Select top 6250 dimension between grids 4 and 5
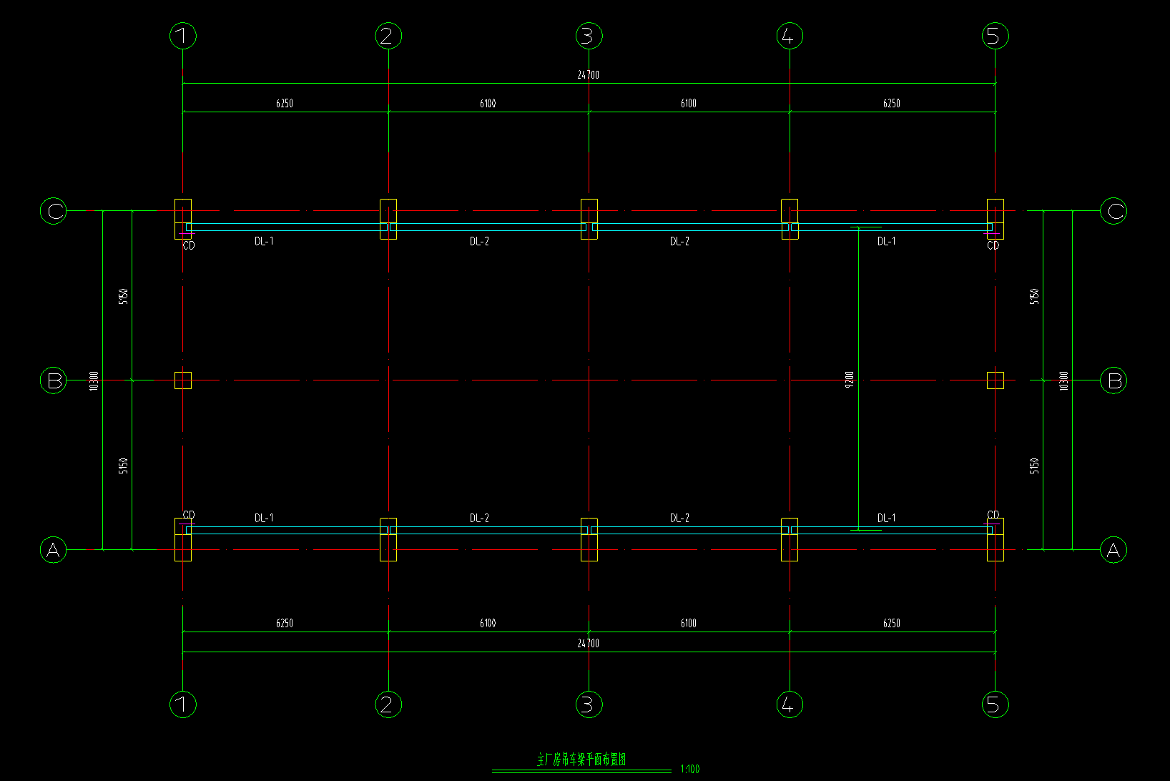The height and width of the screenshot is (781, 1170). pos(892,104)
